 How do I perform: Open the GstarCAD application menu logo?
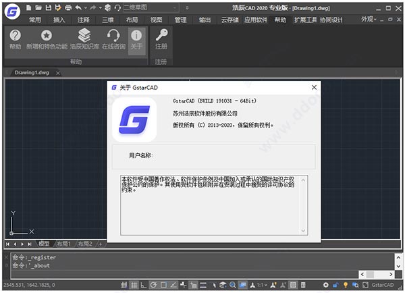coord(12,11)
